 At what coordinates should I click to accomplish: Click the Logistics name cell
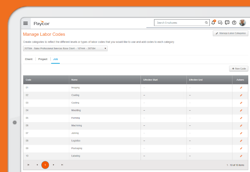[105, 141]
